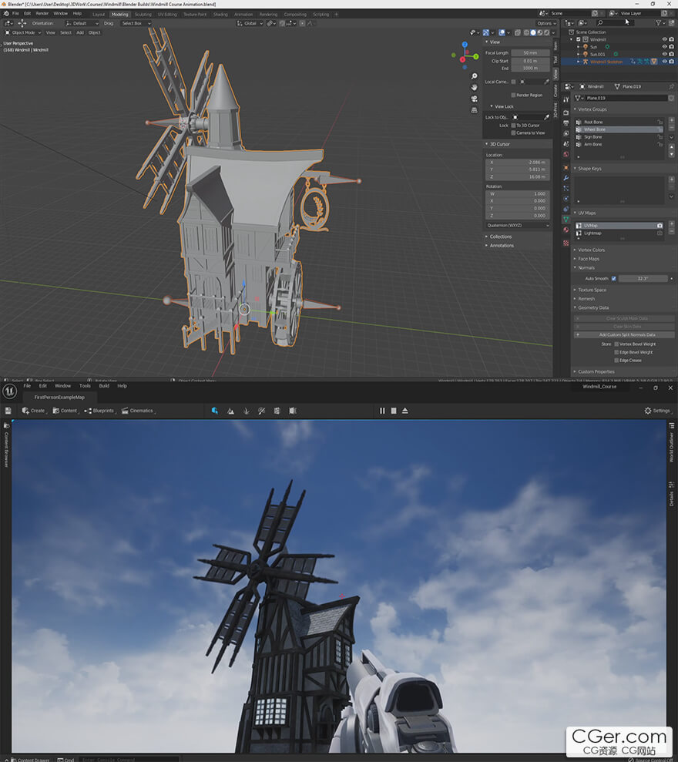Open the Texture properties checker tab
The height and width of the screenshot is (762, 678).
tap(566, 243)
